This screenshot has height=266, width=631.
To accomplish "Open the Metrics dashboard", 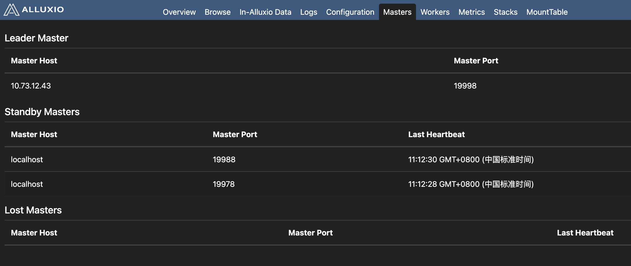I will coord(471,12).
